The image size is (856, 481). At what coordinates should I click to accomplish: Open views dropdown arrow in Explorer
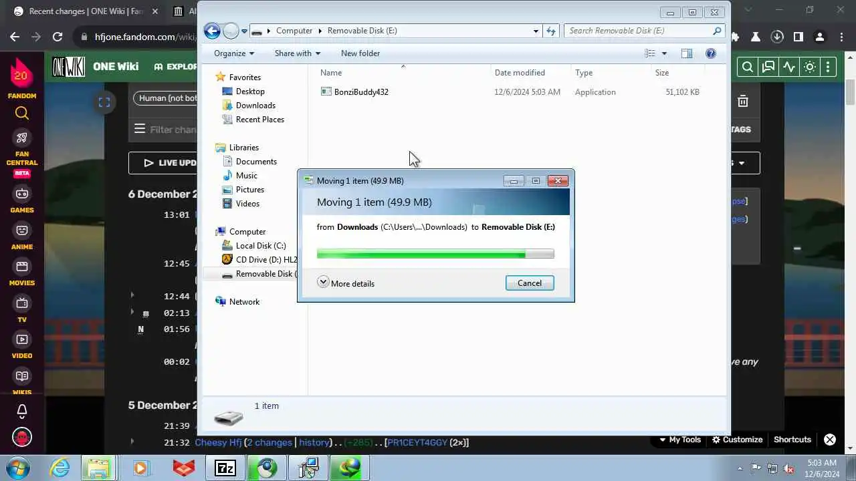click(664, 53)
